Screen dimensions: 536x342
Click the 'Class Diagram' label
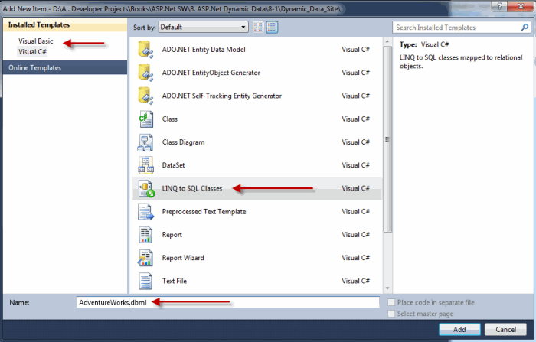(183, 142)
